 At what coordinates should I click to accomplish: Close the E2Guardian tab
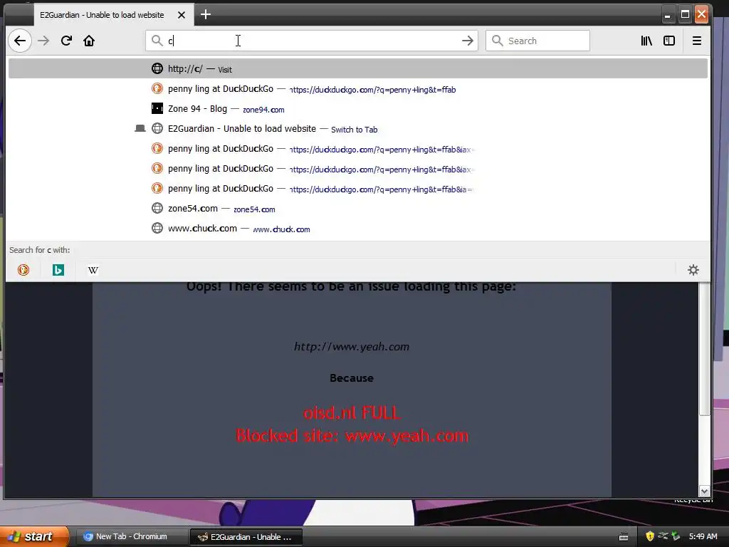182,15
